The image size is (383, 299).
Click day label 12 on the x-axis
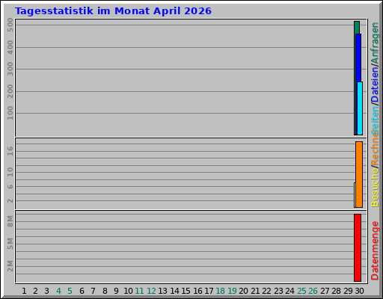[151, 291]
